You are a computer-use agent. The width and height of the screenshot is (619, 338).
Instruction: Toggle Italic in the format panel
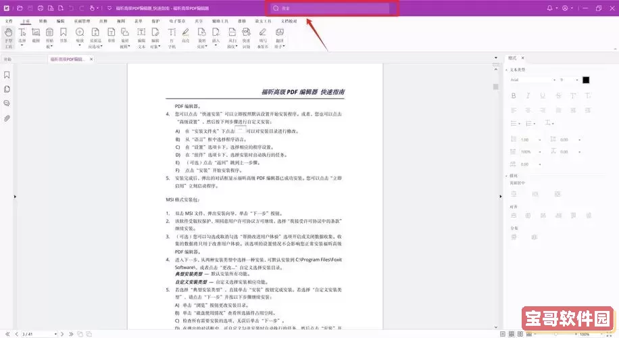[528, 95]
